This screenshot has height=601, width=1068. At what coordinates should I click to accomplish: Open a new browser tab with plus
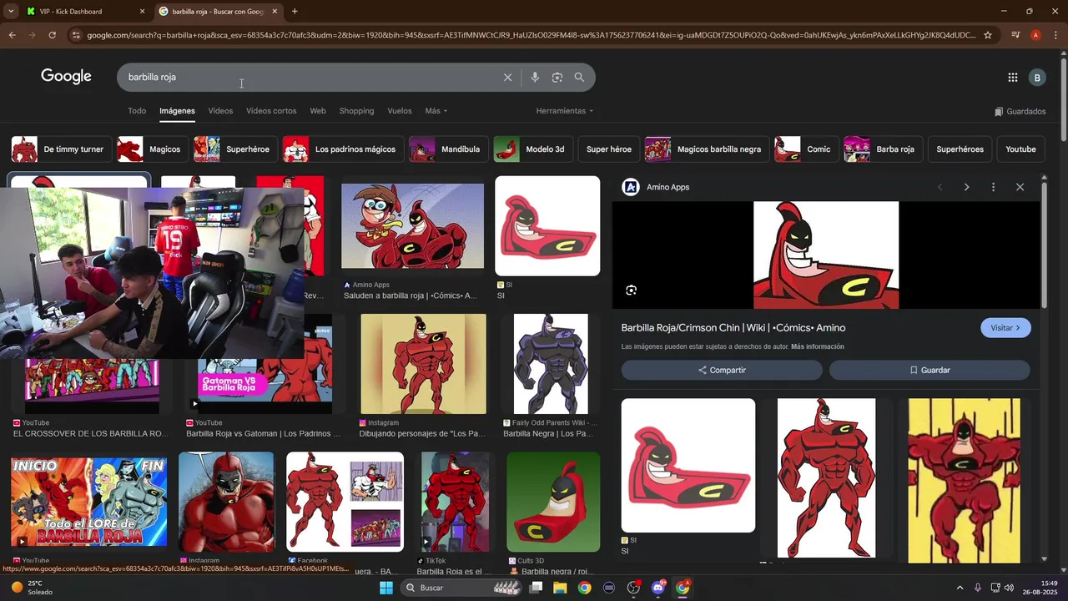coord(295,12)
